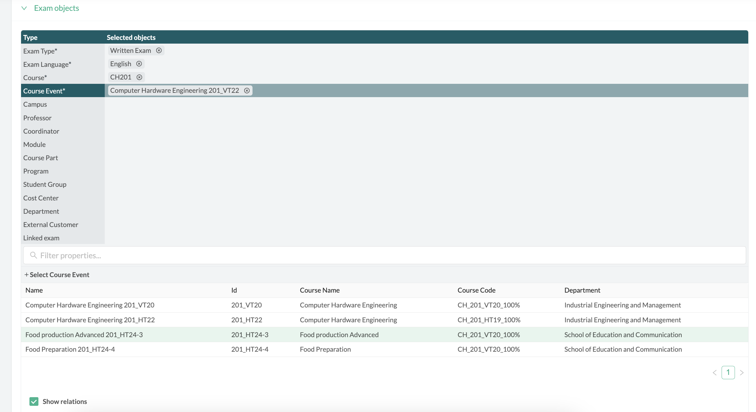The width and height of the screenshot is (756, 412).
Task: Select Computer Hardware Engineering 201_HT22 row
Action: [385, 320]
